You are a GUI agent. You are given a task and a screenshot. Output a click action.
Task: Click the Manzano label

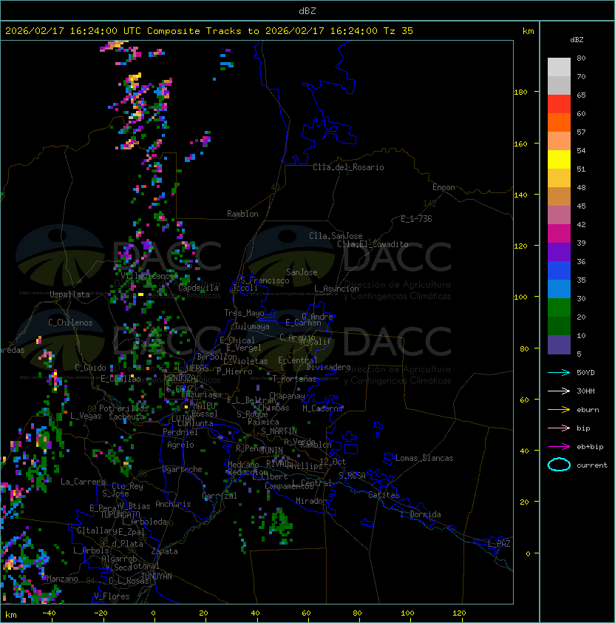(x=62, y=579)
